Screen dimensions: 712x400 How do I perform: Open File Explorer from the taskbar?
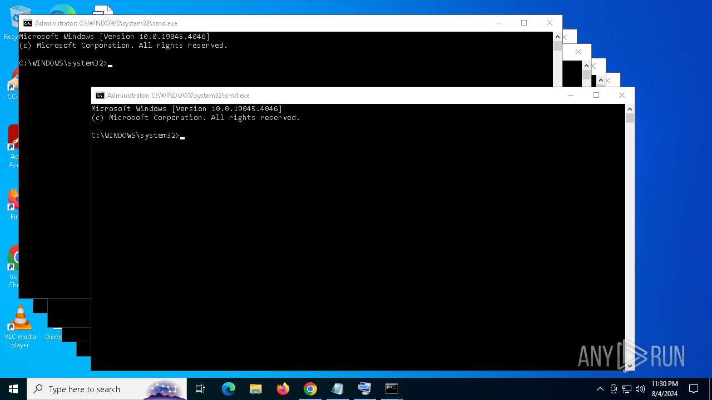(x=256, y=389)
